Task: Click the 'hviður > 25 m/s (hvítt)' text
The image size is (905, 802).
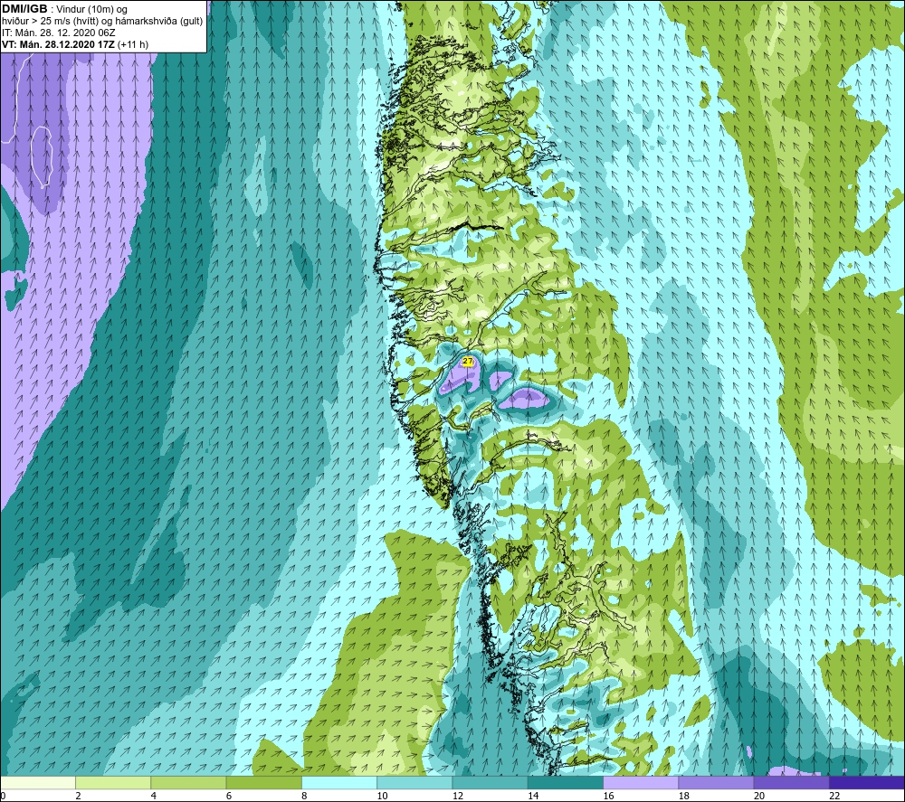Action: 49,22
